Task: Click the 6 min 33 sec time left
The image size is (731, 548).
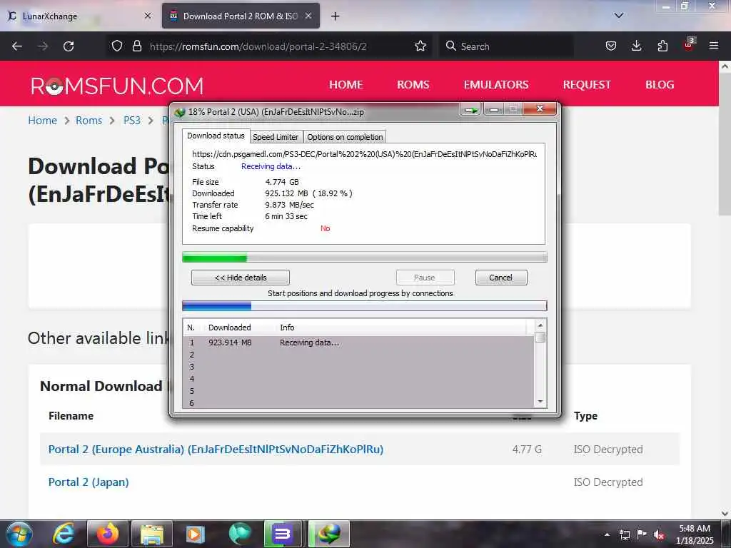Action: coord(286,216)
